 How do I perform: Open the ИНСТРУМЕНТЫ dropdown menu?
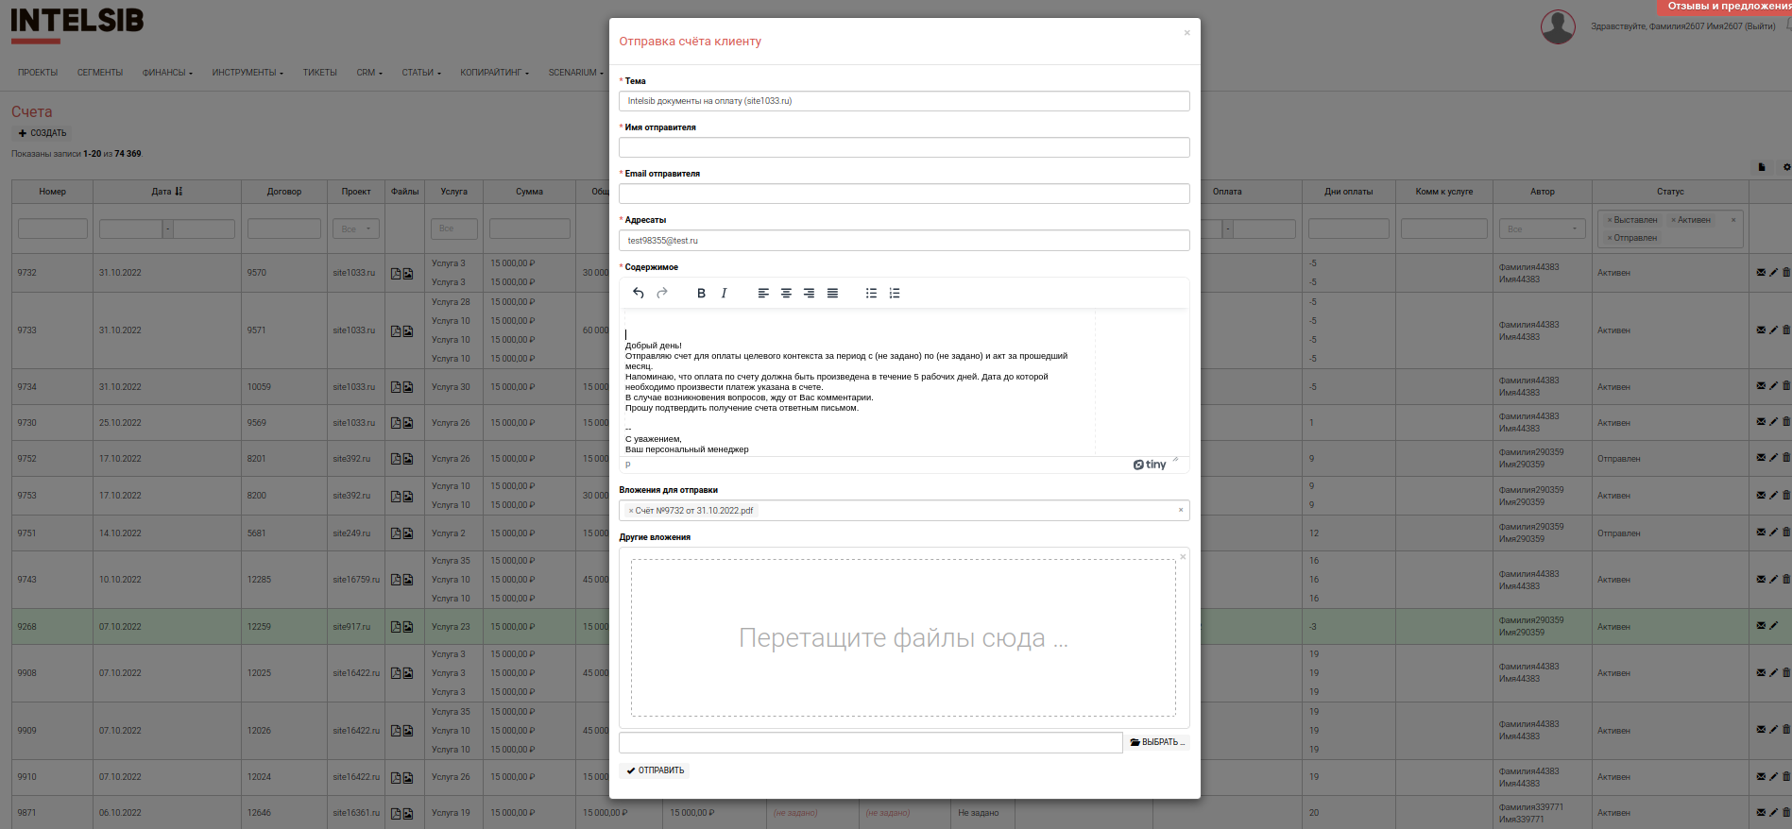tap(247, 73)
